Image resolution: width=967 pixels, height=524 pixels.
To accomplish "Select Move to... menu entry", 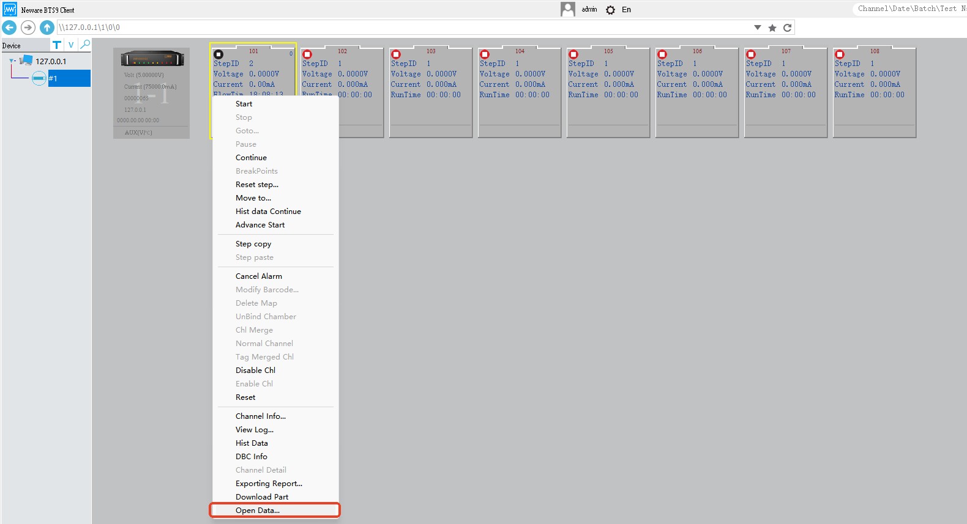I will [275, 198].
